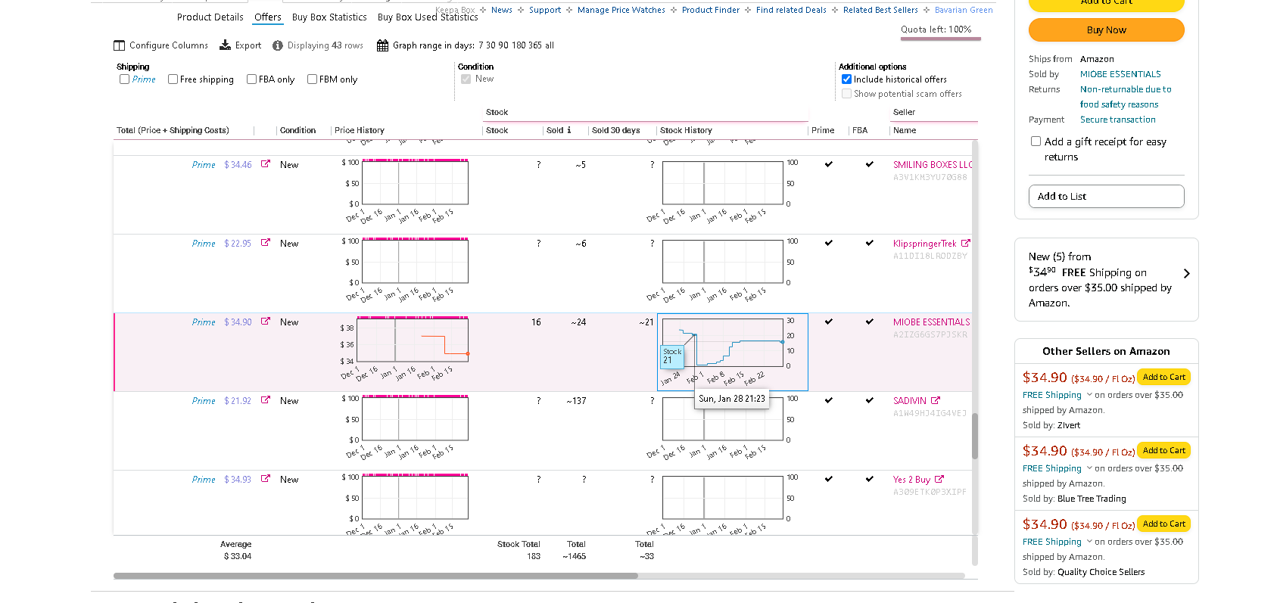Click MIOBE ESSENTIALS stock history graph
The height and width of the screenshot is (603, 1277).
[x=723, y=342]
